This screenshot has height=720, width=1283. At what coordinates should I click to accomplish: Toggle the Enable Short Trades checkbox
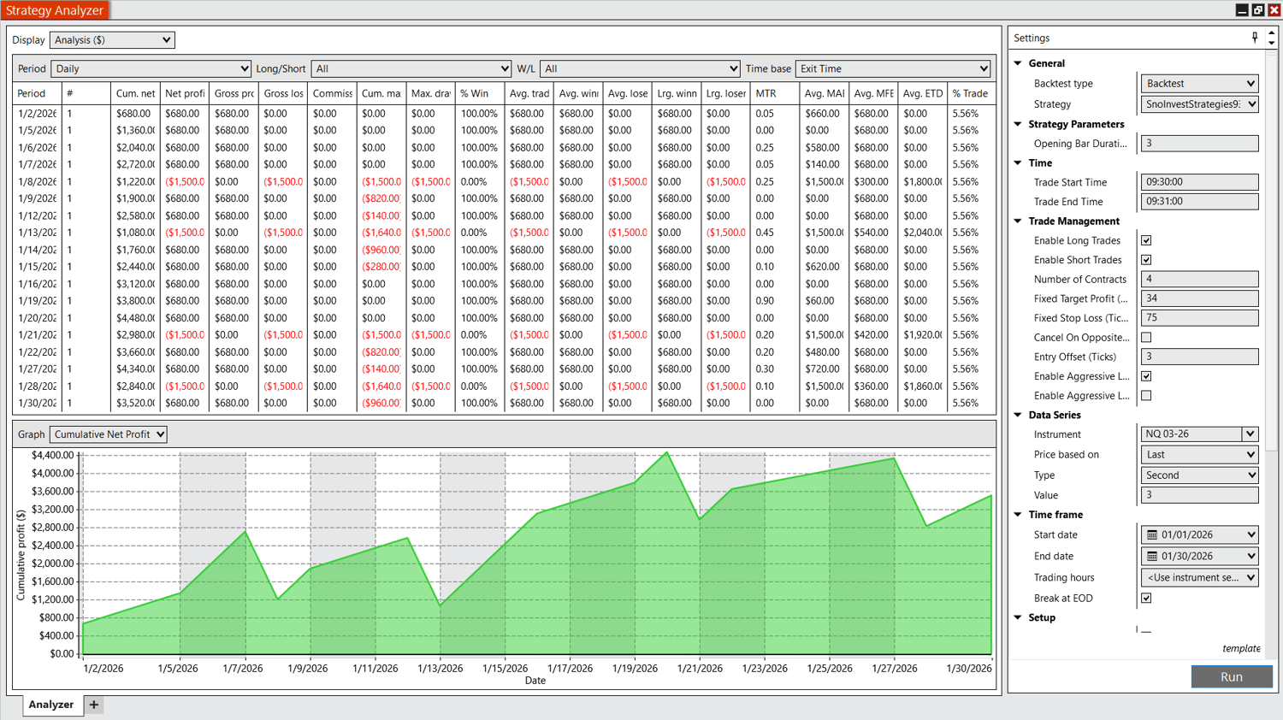(x=1146, y=260)
